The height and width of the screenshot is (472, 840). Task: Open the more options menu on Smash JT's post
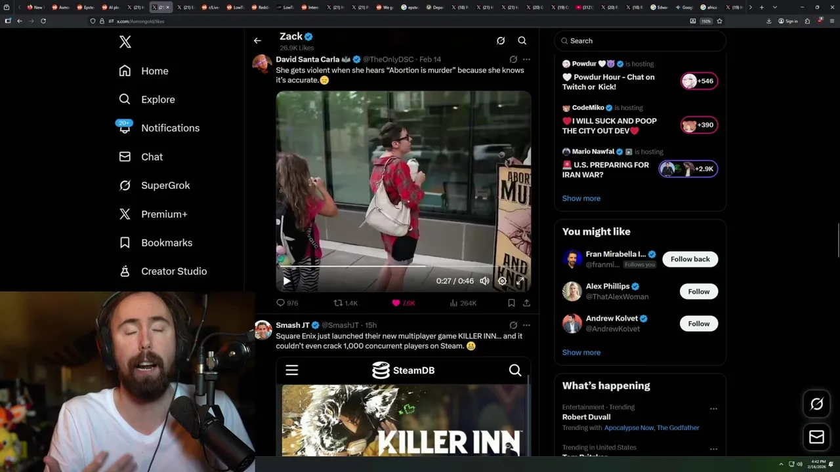(x=526, y=325)
